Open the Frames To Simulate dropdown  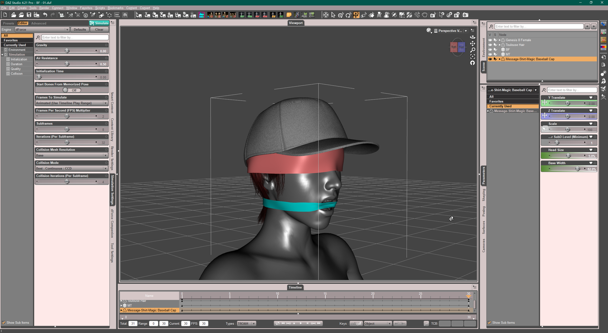72,103
